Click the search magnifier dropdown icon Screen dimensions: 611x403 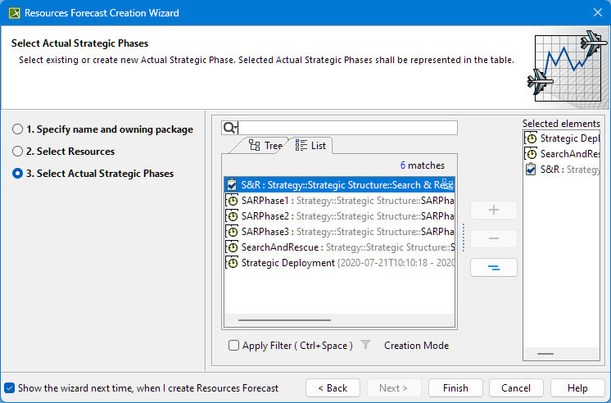tap(229, 128)
